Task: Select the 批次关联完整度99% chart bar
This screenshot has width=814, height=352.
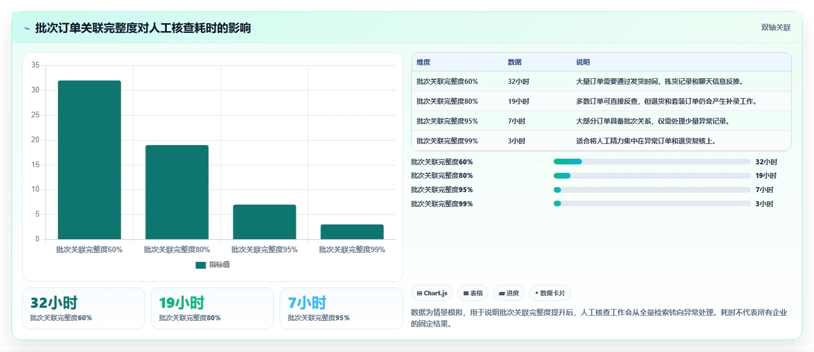Action: tap(352, 232)
